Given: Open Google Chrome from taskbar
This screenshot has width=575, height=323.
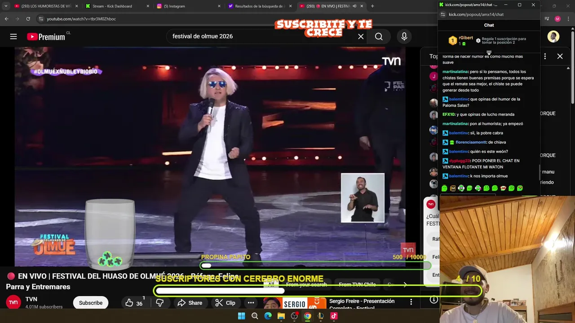Looking at the screenshot, I should [x=307, y=316].
